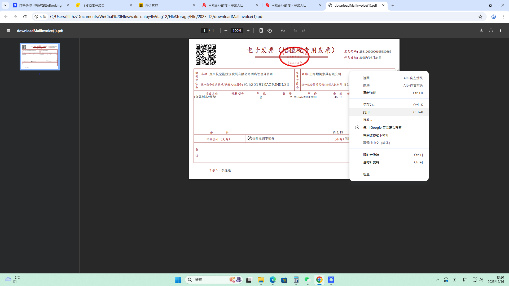Choose 另存为... in the context menu
Viewport: 509px width, 286px height.
coord(369,105)
